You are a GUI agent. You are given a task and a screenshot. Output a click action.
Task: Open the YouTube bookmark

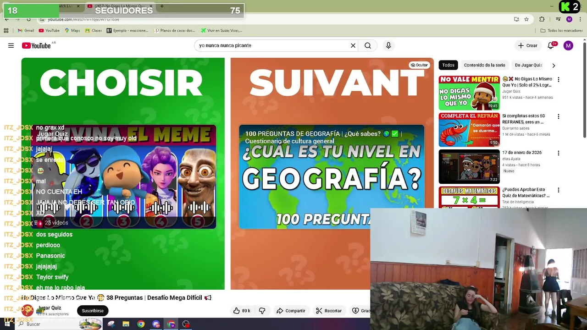49,31
